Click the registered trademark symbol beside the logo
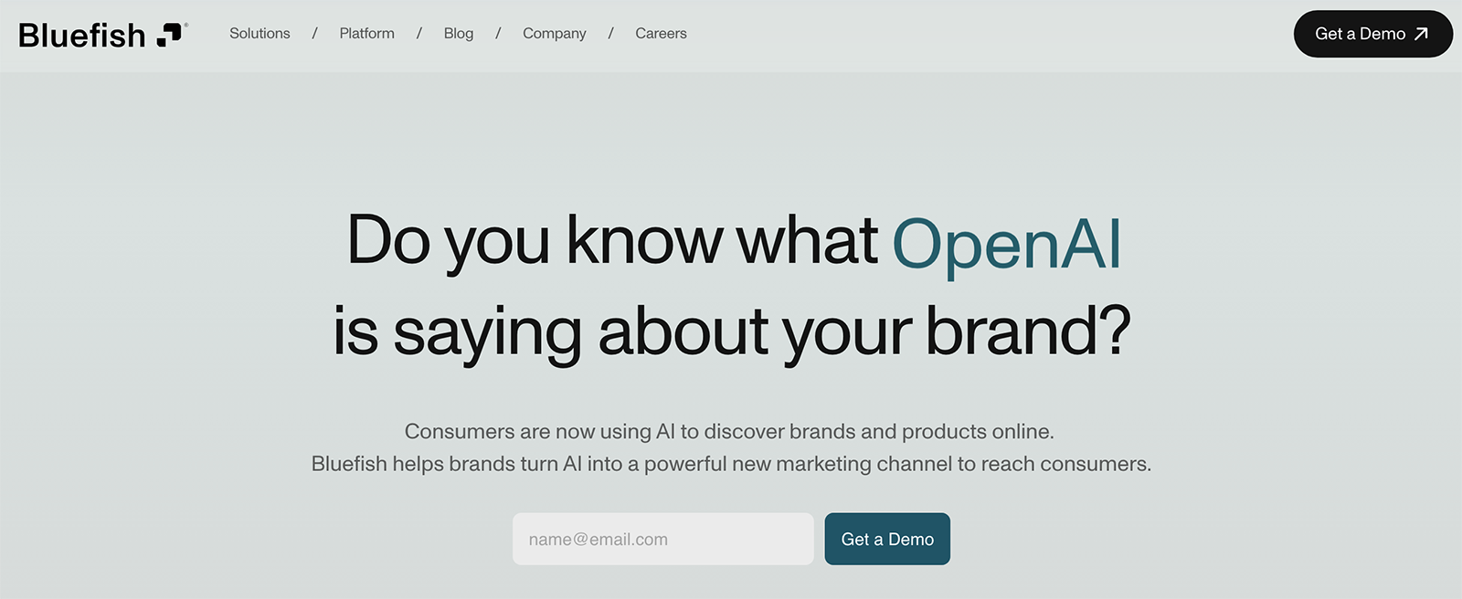 point(186,25)
